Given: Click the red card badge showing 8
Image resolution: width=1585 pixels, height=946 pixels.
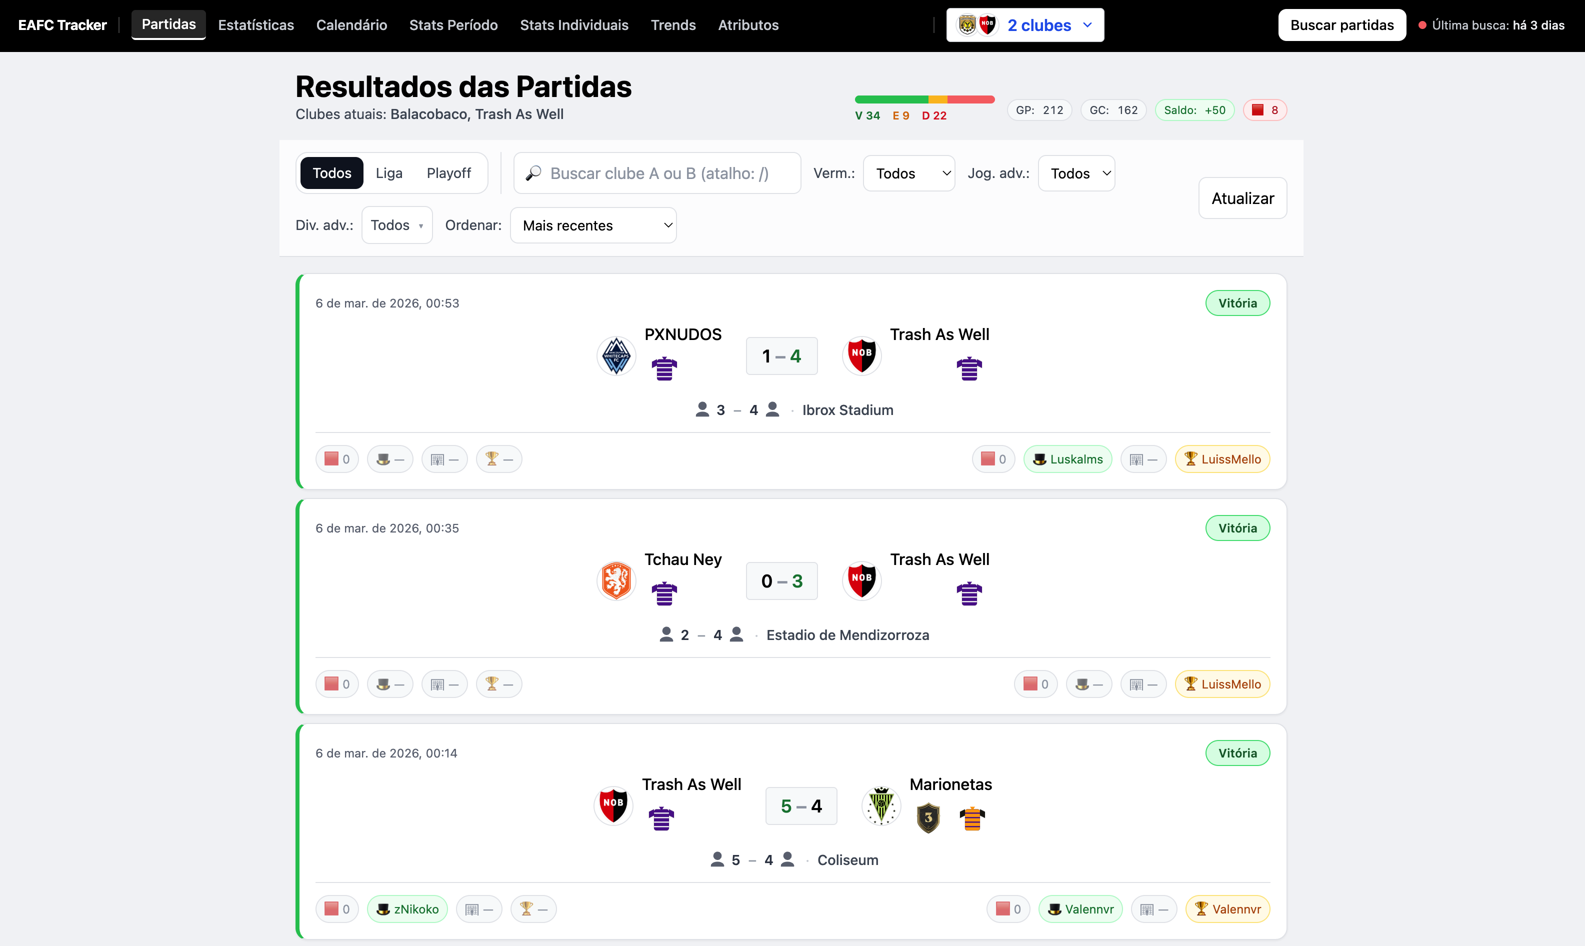Looking at the screenshot, I should [x=1264, y=110].
